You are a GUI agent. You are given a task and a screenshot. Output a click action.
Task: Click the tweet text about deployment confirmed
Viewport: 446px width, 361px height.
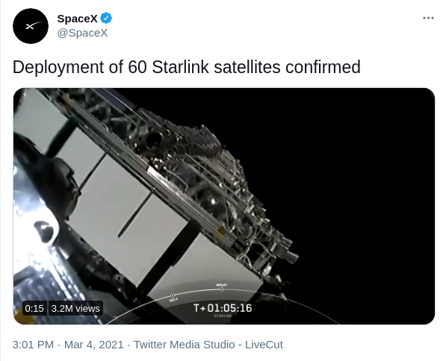pos(187,67)
